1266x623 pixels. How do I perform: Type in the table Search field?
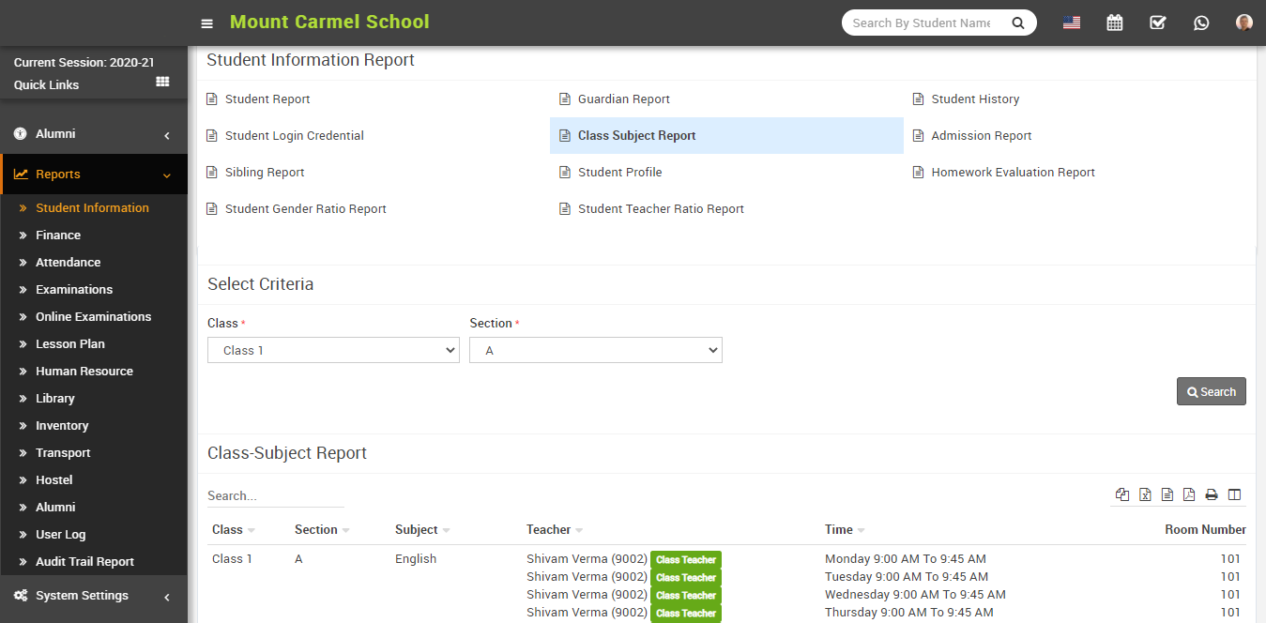click(x=275, y=494)
